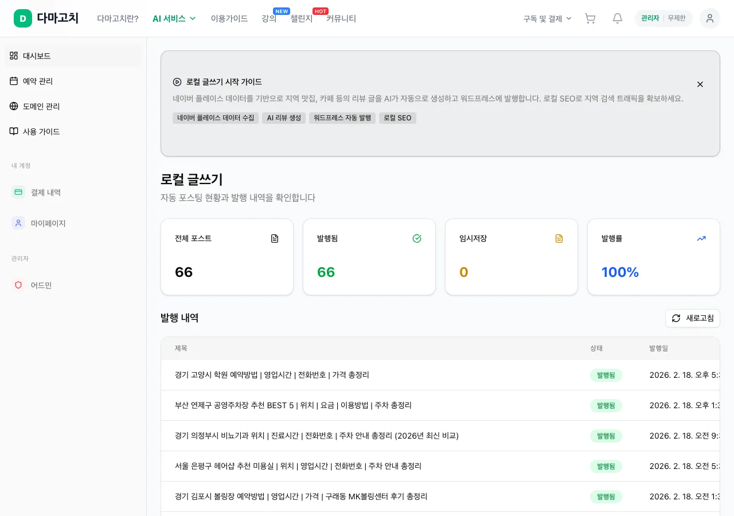Click the 발행일 column header

click(658, 348)
